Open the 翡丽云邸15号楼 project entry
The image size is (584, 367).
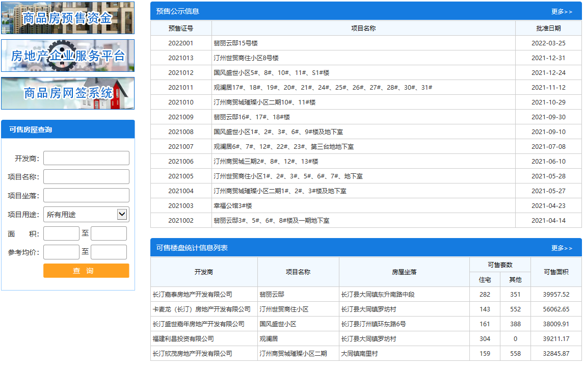tap(236, 43)
